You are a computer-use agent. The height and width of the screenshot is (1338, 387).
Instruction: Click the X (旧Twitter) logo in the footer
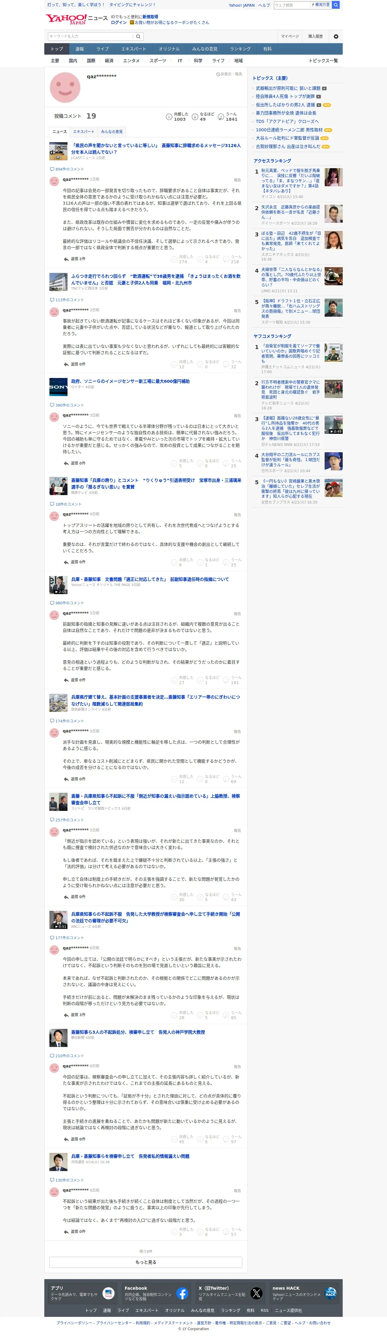click(256, 1293)
